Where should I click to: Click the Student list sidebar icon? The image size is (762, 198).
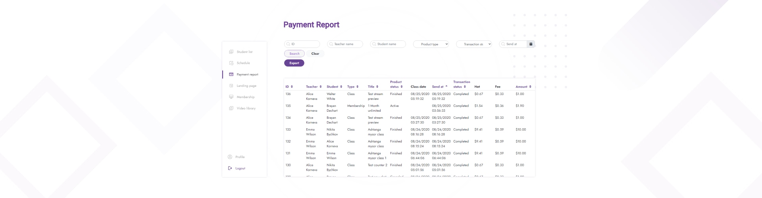(231, 52)
